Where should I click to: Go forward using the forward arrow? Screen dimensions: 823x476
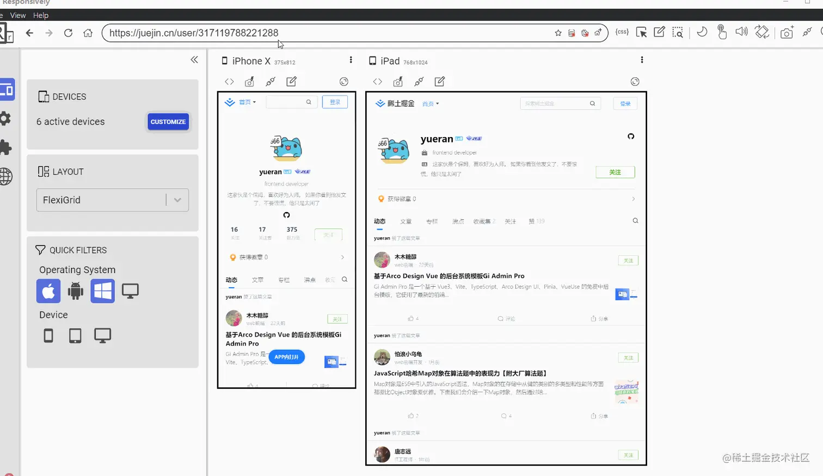pyautogui.click(x=49, y=33)
